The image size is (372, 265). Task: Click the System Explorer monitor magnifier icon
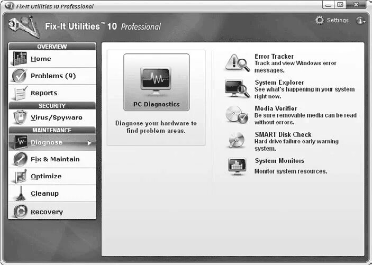click(x=237, y=88)
